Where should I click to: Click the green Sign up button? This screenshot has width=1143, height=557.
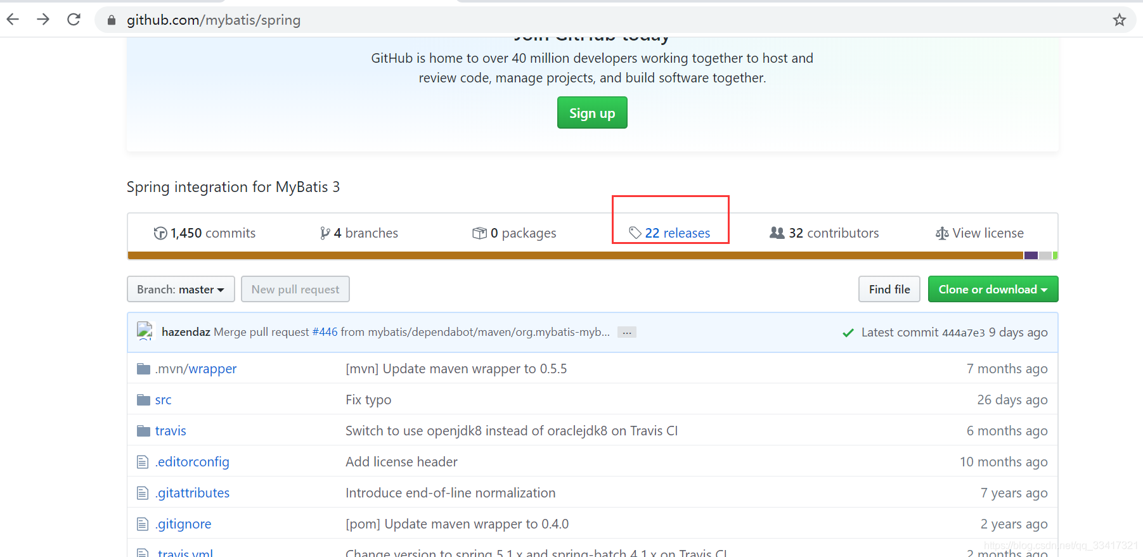pos(592,113)
